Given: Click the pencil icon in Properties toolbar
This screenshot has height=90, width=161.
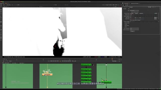Looking at the screenshot, I should tap(127, 5).
